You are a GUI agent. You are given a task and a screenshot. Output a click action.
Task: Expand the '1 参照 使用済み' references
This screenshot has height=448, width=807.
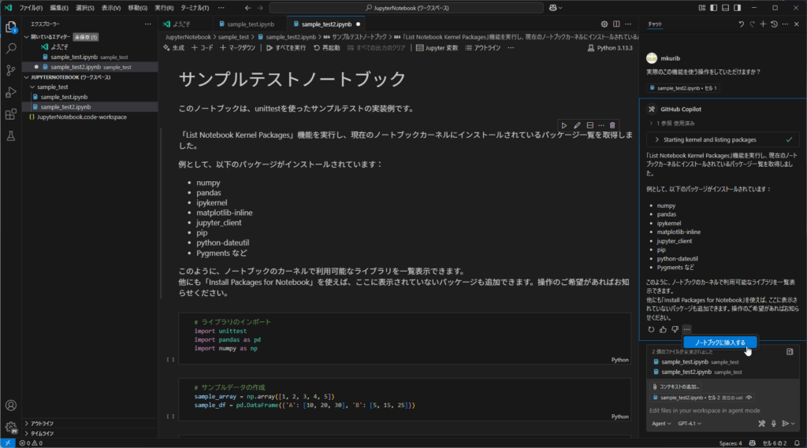coord(671,124)
